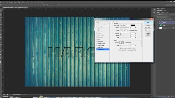Open Blend Mode dropdown showing Color Dodge
The image size is (175, 98).
point(125,25)
